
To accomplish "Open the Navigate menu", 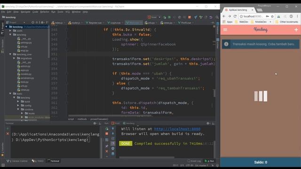I will pos(25,12).
